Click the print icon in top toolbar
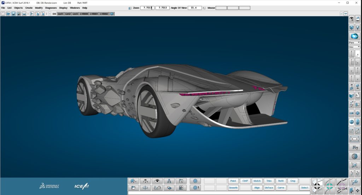This screenshot has height=195, width=362. [x=24, y=14]
